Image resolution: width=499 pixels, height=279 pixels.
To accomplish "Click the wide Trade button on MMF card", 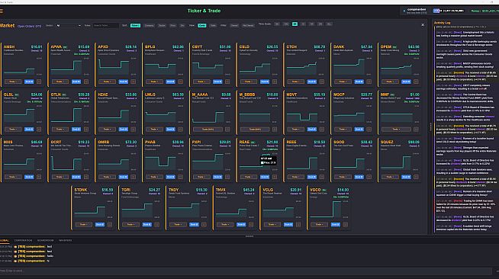I will (x=396, y=130).
